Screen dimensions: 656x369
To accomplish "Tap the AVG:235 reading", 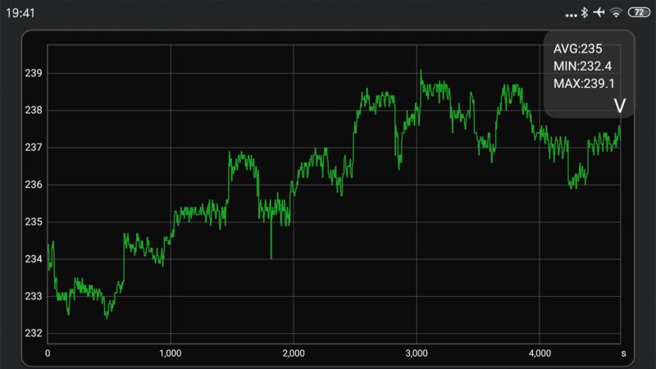I will pos(578,49).
